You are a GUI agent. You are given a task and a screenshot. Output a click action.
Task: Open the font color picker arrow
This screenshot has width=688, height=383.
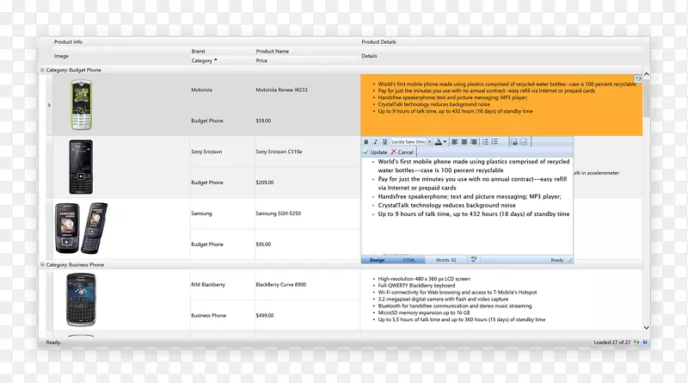pos(445,141)
